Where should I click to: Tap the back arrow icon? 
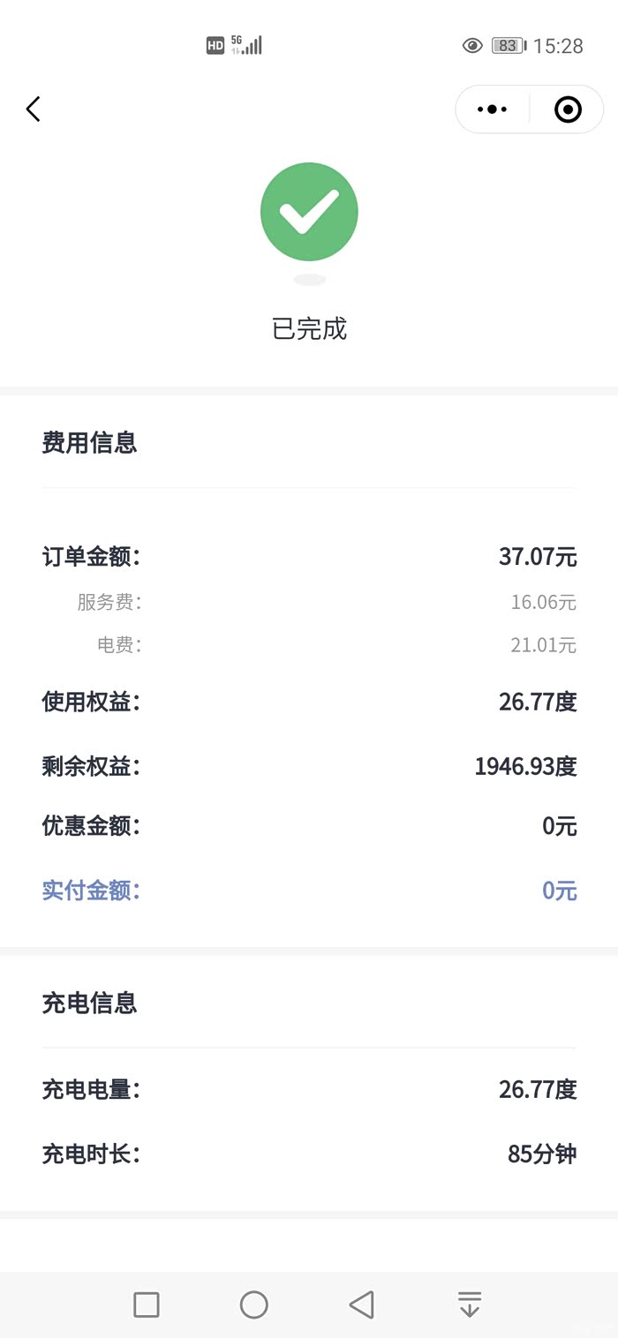[34, 109]
